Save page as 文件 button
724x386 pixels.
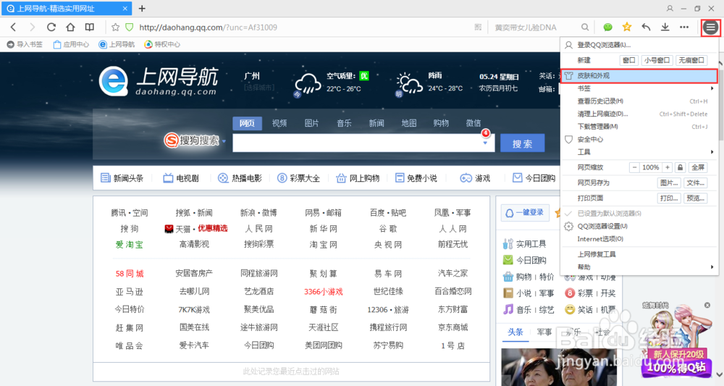click(x=695, y=182)
